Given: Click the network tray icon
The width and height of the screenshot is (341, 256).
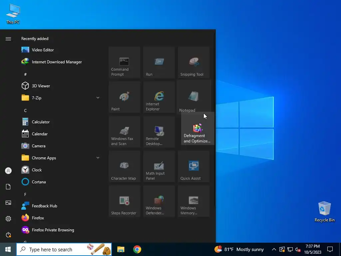Looking at the screenshot, I should coord(290,249).
